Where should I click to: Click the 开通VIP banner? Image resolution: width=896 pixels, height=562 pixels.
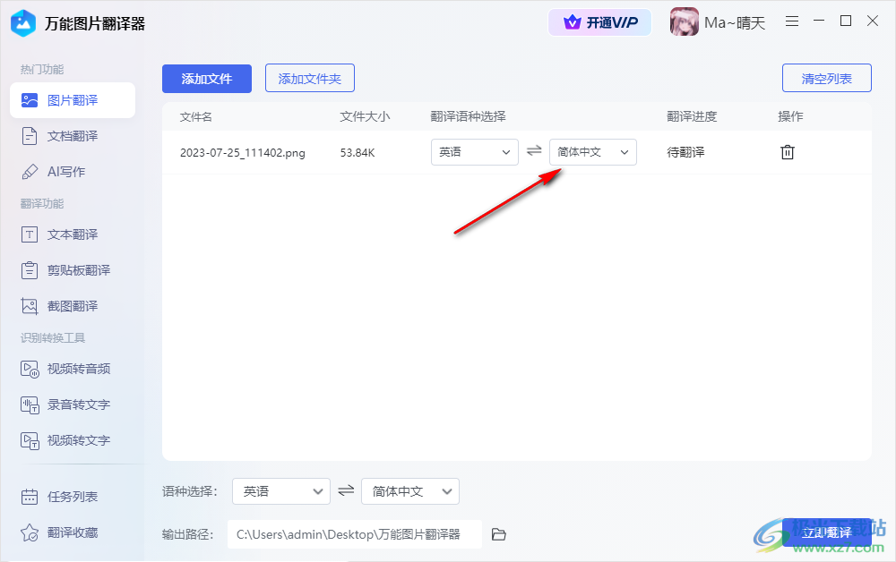point(599,22)
